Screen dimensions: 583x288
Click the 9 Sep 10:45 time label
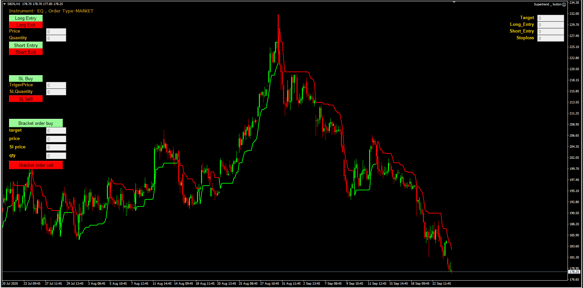pos(355,284)
